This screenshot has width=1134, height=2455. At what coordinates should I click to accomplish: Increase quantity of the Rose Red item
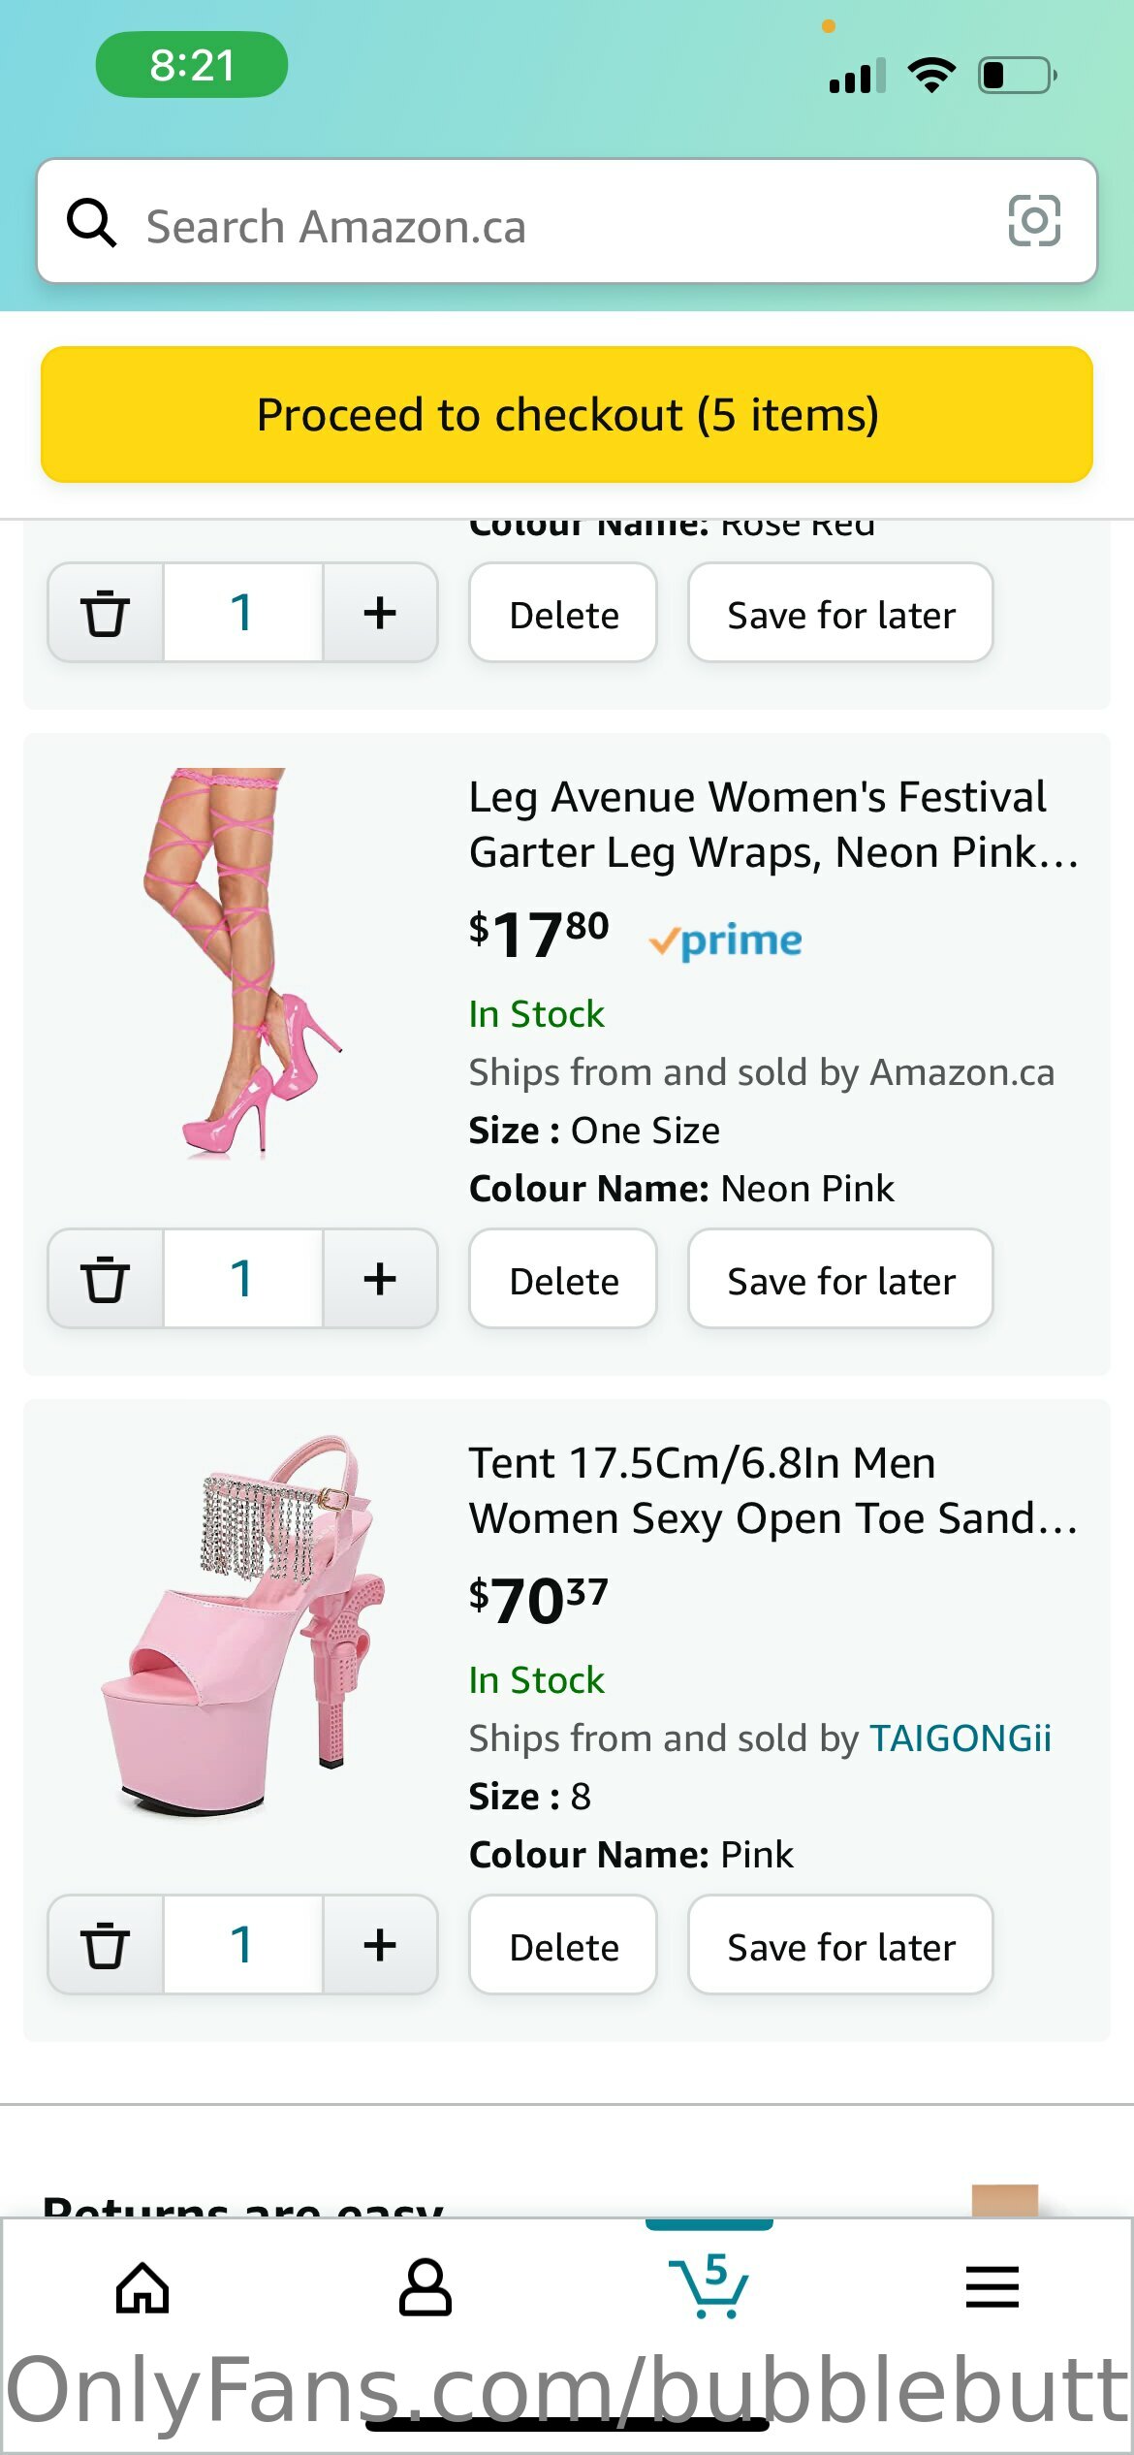click(x=380, y=613)
